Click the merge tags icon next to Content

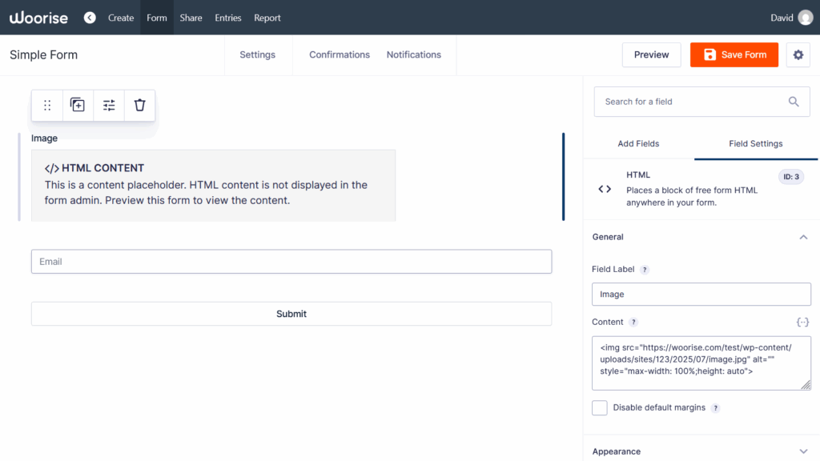tap(803, 321)
